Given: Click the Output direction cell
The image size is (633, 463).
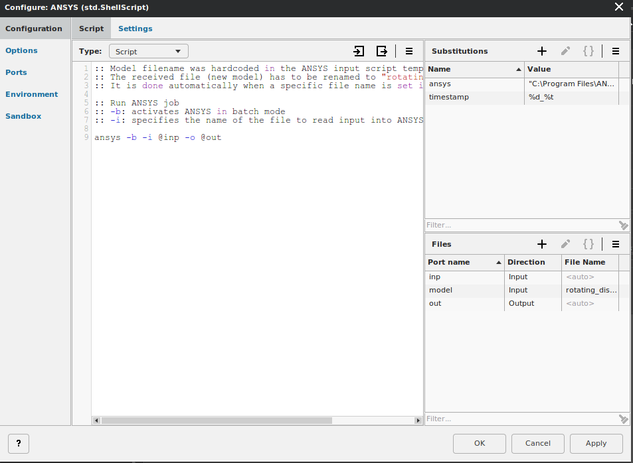Looking at the screenshot, I should [x=533, y=304].
